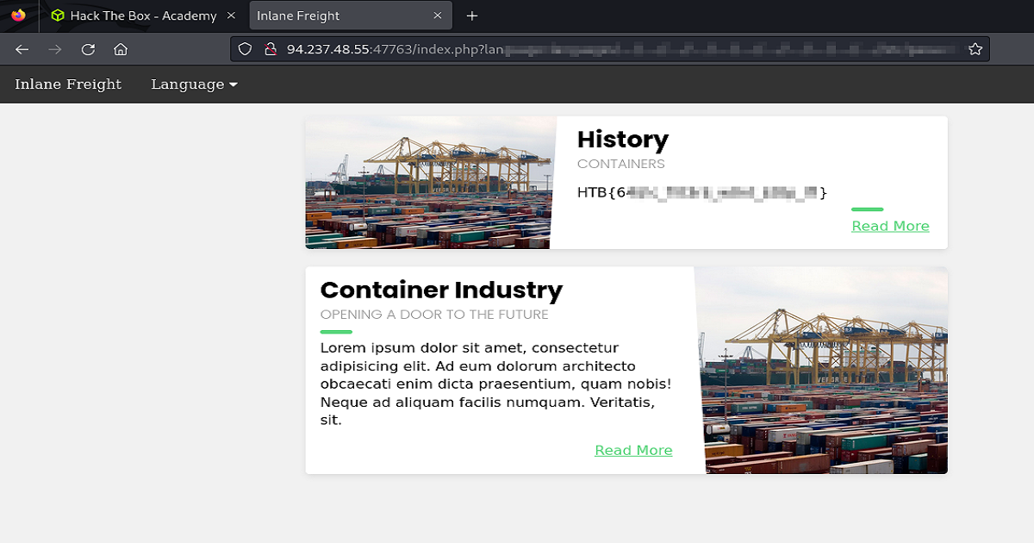The width and height of the screenshot is (1034, 543).
Task: Select the Inlane Freight browser tab
Action: click(350, 16)
